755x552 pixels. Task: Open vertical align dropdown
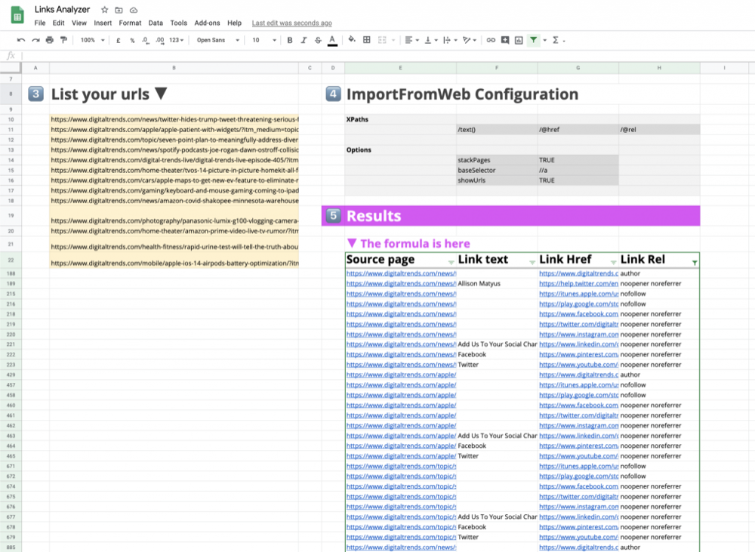point(430,40)
